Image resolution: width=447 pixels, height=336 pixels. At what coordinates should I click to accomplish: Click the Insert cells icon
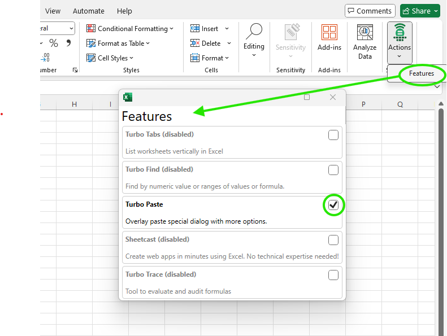[195, 28]
